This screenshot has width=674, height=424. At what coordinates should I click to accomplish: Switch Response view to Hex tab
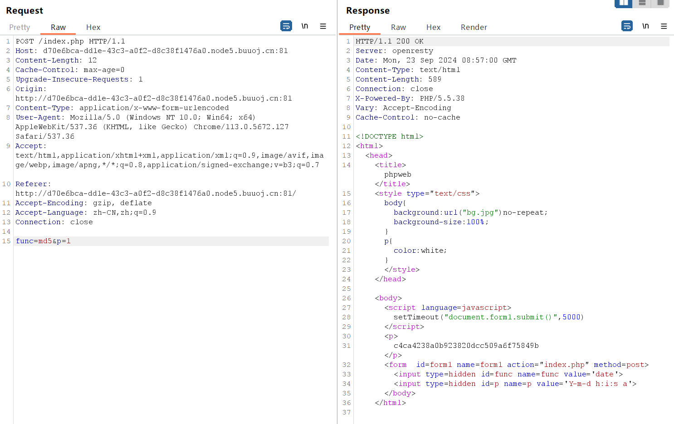point(434,27)
